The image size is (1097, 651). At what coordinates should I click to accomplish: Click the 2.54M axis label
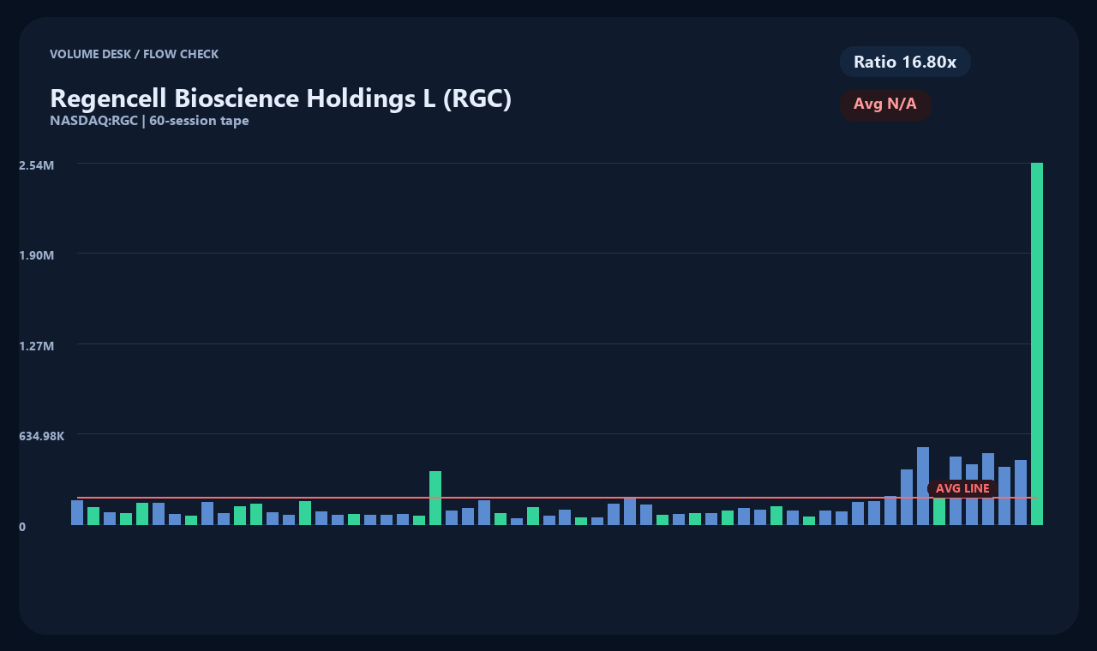coord(37,164)
